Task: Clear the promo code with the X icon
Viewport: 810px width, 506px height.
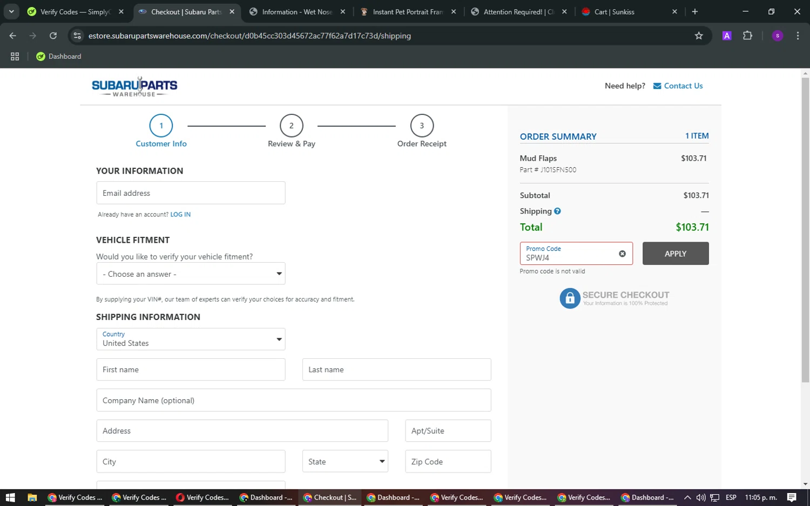Action: coord(622,254)
